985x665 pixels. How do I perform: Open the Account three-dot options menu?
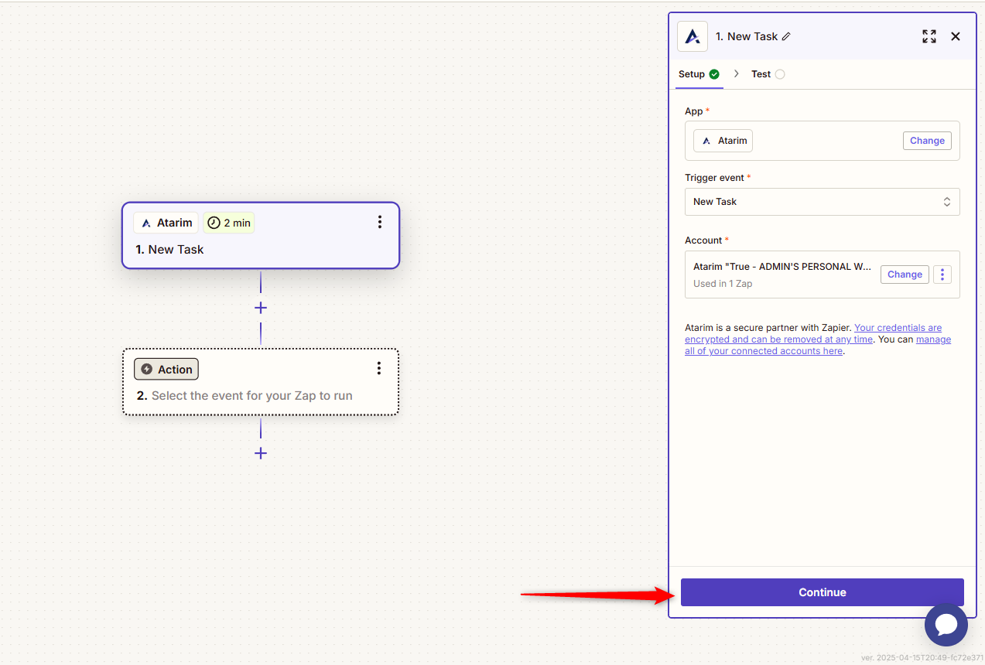(x=942, y=275)
